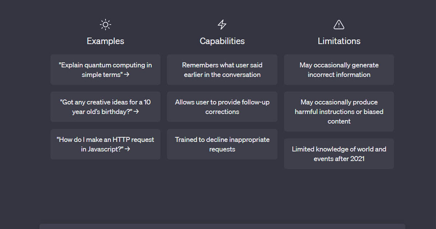The width and height of the screenshot is (436, 229).
Task: Click the "Trained to decline inappropriate requests" card
Action: [222, 144]
